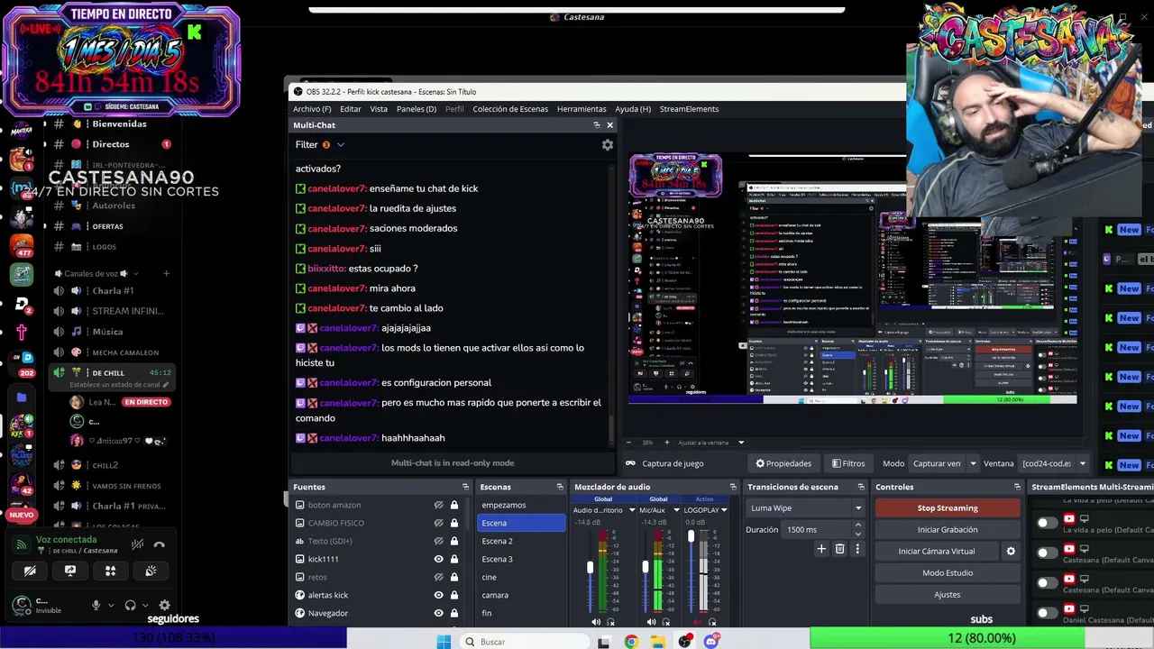Image resolution: width=1154 pixels, height=649 pixels.
Task: Toggle Discord microphone mute
Action: [96, 606]
